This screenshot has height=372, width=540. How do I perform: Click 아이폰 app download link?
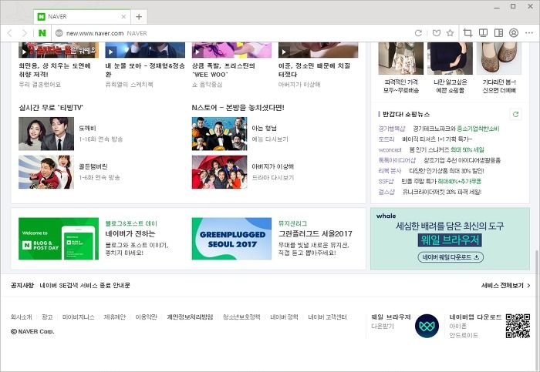coord(457,326)
